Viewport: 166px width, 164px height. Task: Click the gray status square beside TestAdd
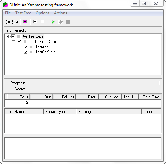[x=31, y=47]
